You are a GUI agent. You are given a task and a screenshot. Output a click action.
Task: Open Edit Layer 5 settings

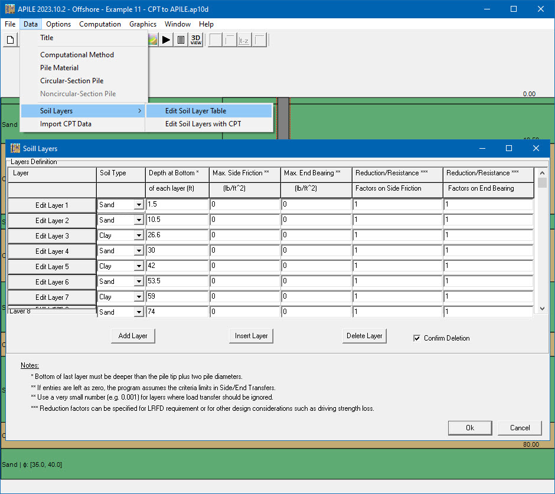[x=52, y=266]
